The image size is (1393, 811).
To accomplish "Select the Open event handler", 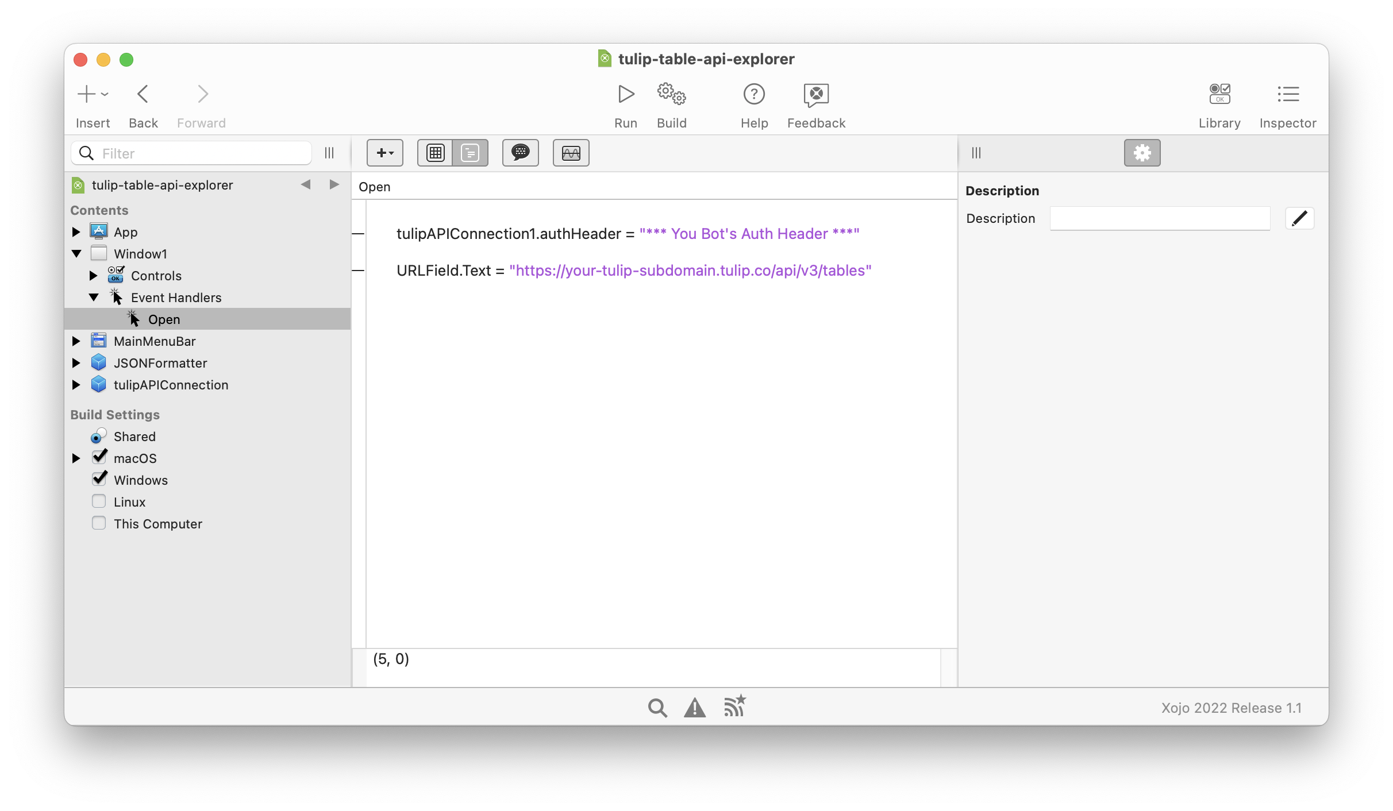I will [207, 319].
